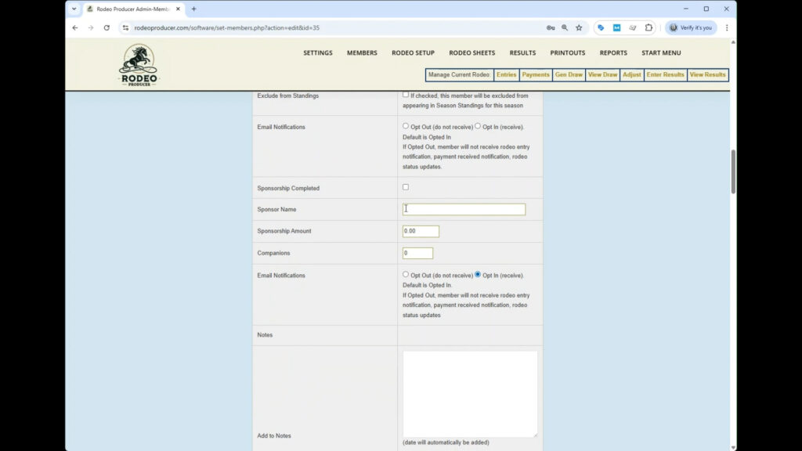
Task: Open the saved passwords key icon
Action: click(x=551, y=27)
